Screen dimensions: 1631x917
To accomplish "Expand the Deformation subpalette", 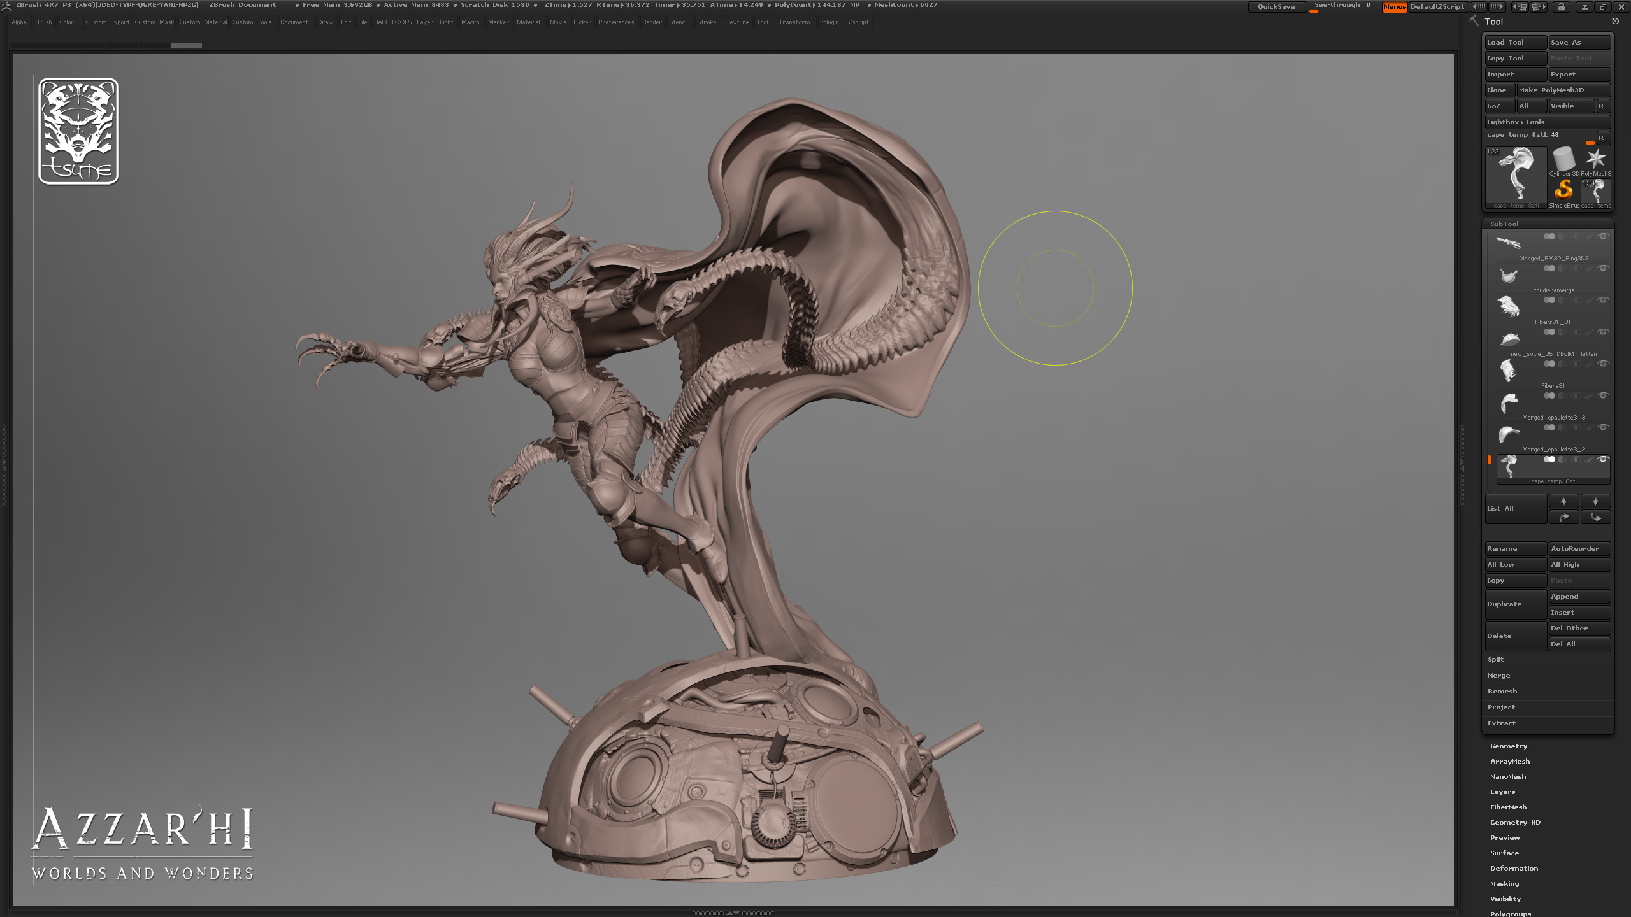I will 1514,868.
